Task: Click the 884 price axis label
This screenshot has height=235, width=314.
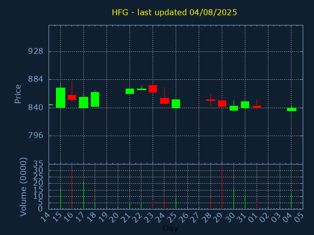Action: coord(36,79)
